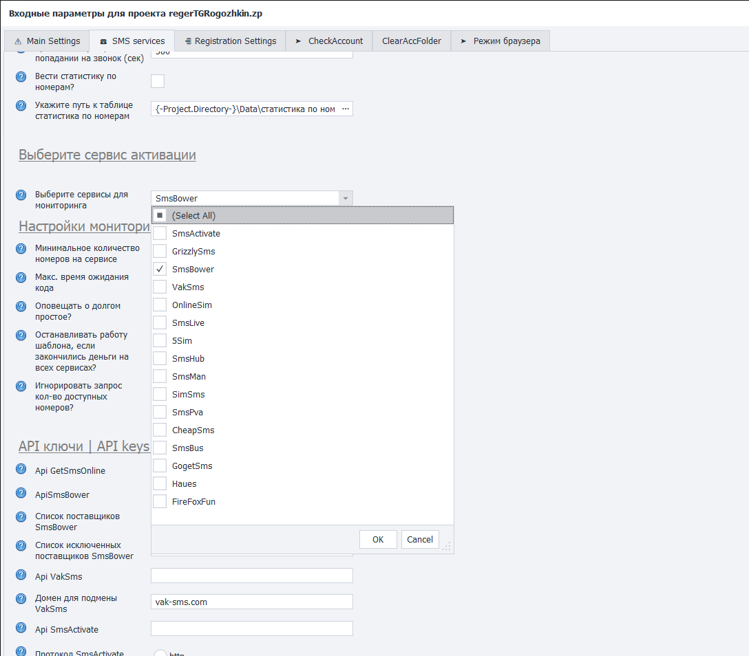
Task: Click help icon for 'Список исключенных поставщиков'
Action: (x=21, y=545)
